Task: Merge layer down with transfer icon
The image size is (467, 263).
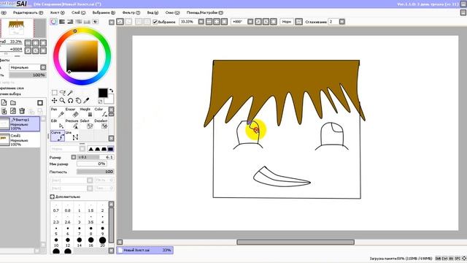Action: pos(4,111)
